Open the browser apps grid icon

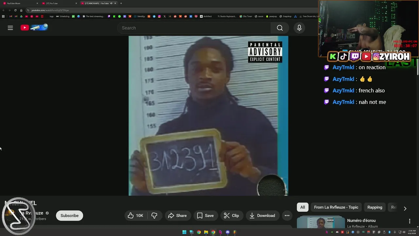(x=3, y=16)
